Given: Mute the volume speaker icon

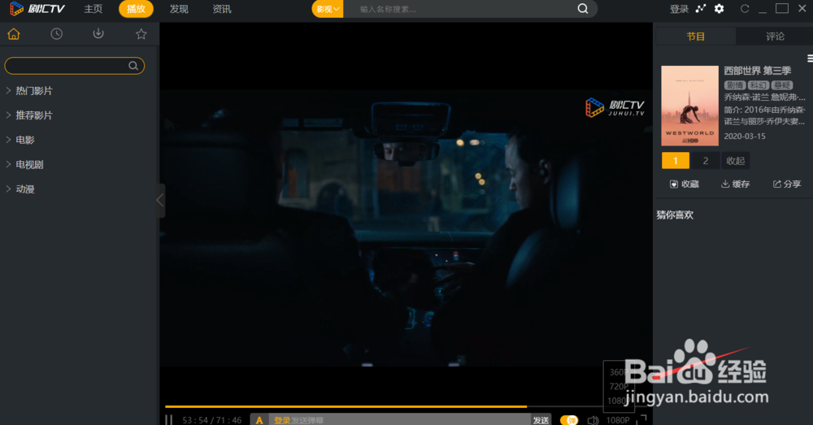Looking at the screenshot, I should (593, 420).
